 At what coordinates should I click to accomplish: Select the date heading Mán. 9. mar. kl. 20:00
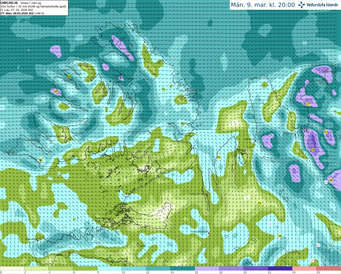(x=263, y=5)
